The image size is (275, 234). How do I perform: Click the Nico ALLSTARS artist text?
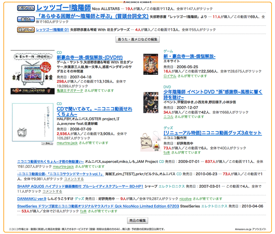106,9
